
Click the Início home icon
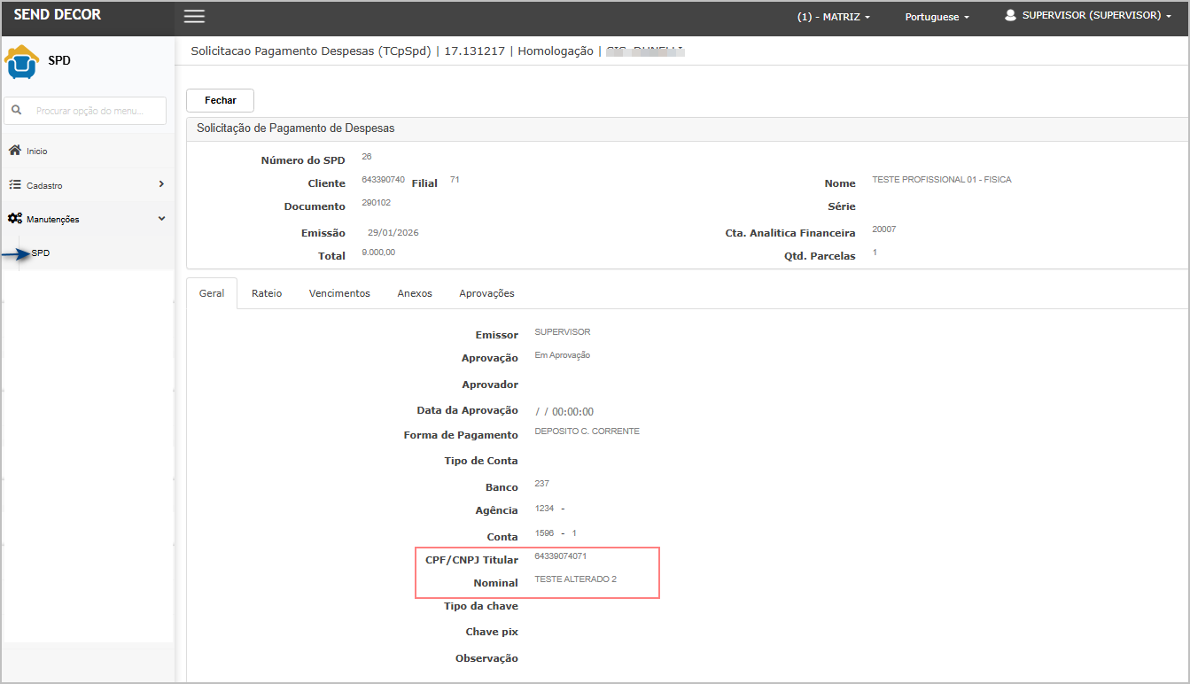(15, 151)
